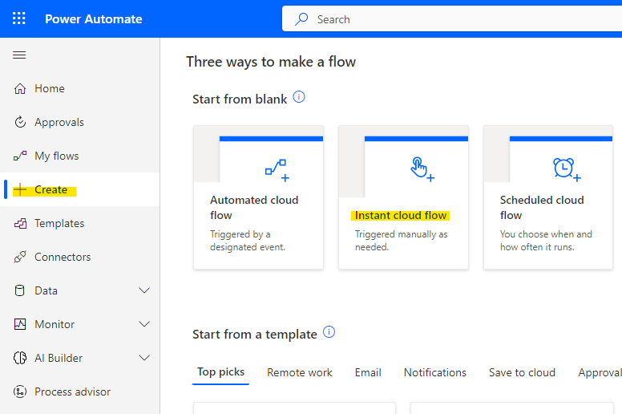Choose the Instant cloud flow card

[x=403, y=197]
